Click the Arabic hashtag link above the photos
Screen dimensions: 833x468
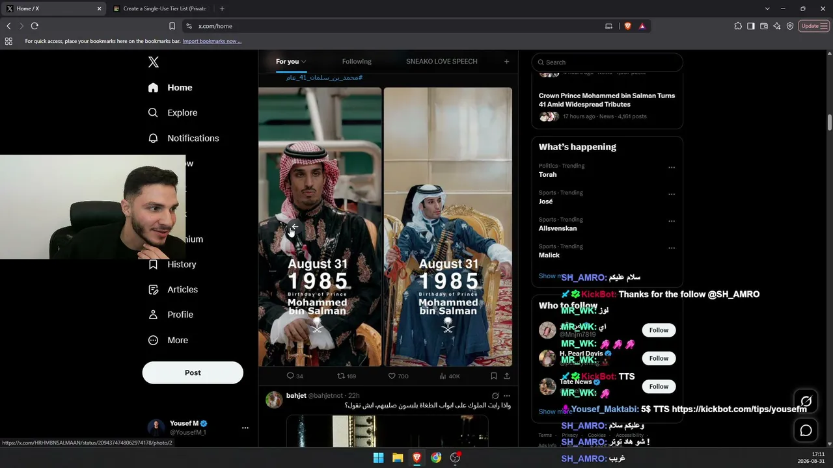[324, 78]
